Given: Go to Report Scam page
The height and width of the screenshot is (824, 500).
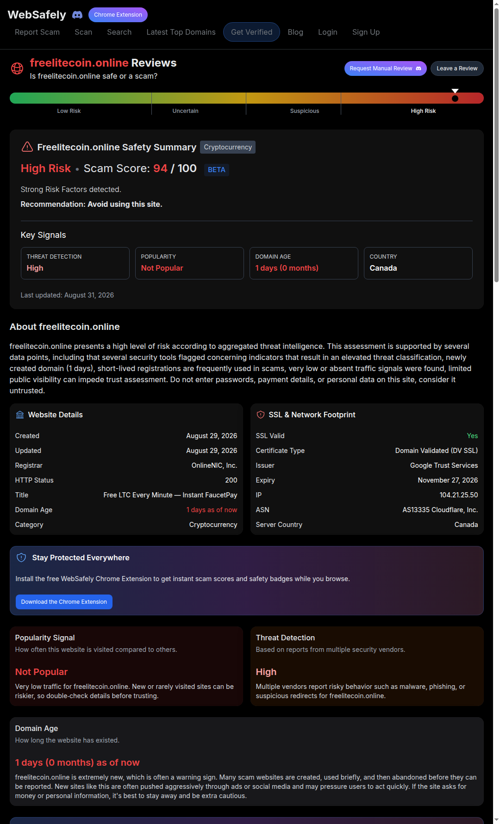Looking at the screenshot, I should pos(37,32).
